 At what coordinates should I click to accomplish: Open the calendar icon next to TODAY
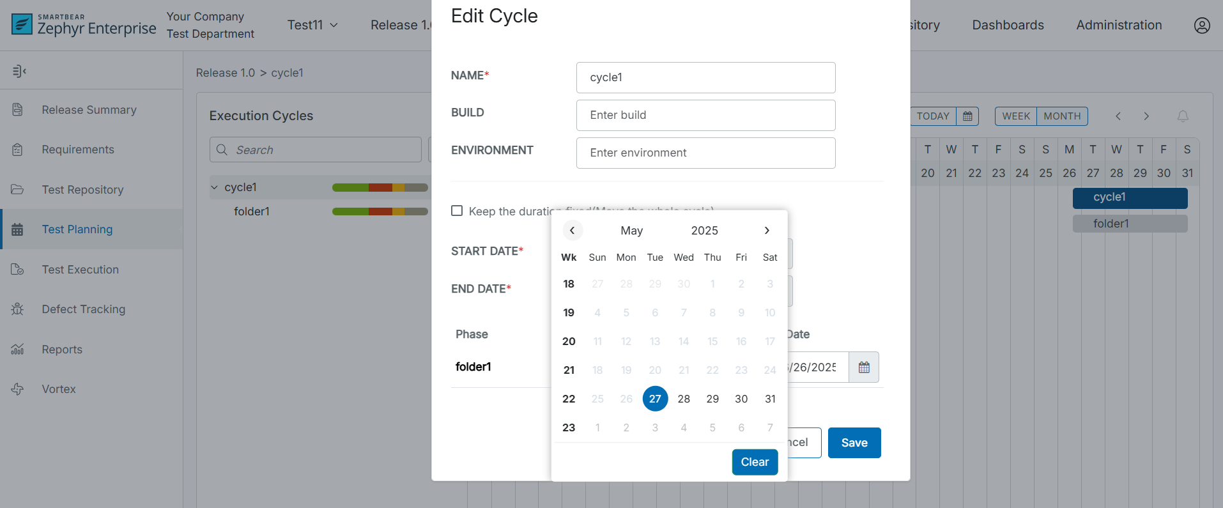(x=967, y=116)
